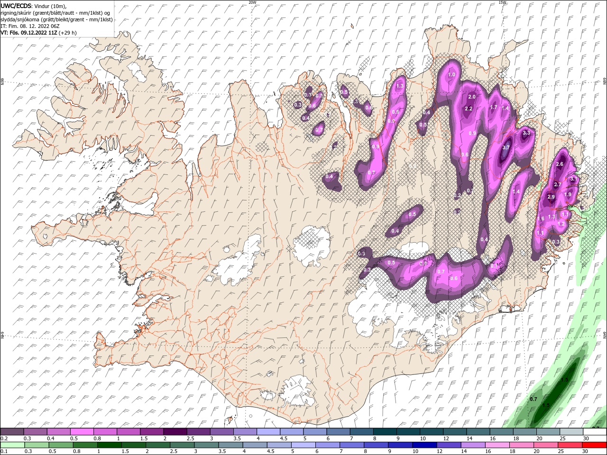This screenshot has height=455, width=607.
Task: Click the 2.6 snowfall value label
Action: coord(560,164)
